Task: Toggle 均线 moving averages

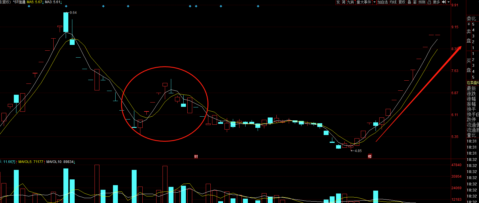Action: [393, 2]
